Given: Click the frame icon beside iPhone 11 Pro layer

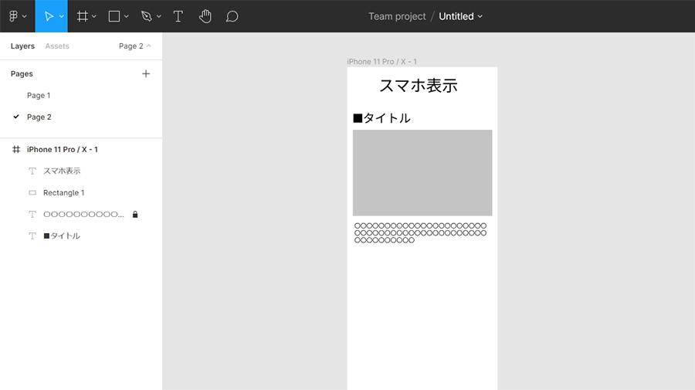Looking at the screenshot, I should pos(16,149).
